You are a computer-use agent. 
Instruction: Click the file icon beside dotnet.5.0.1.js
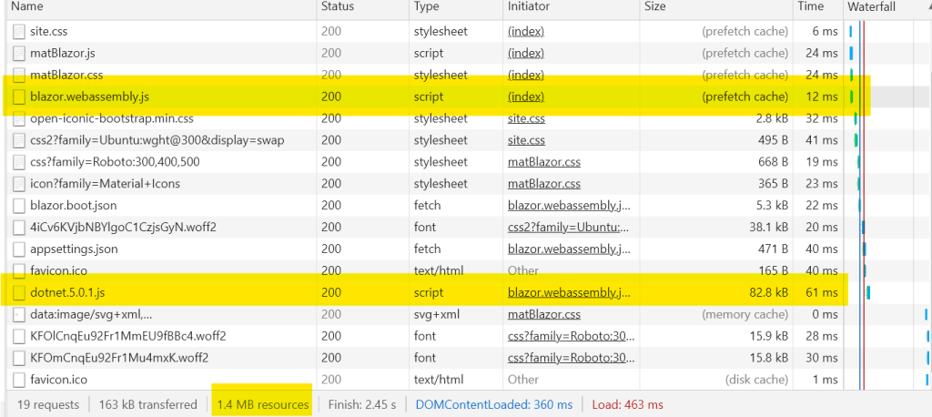click(19, 293)
